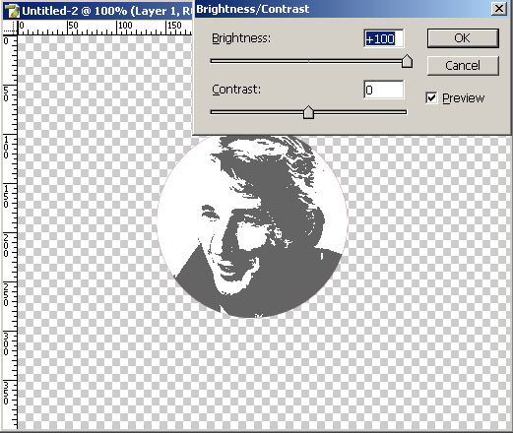This screenshot has width=513, height=433.
Task: Click the circular portrait image on the canvas
Action: (x=252, y=226)
